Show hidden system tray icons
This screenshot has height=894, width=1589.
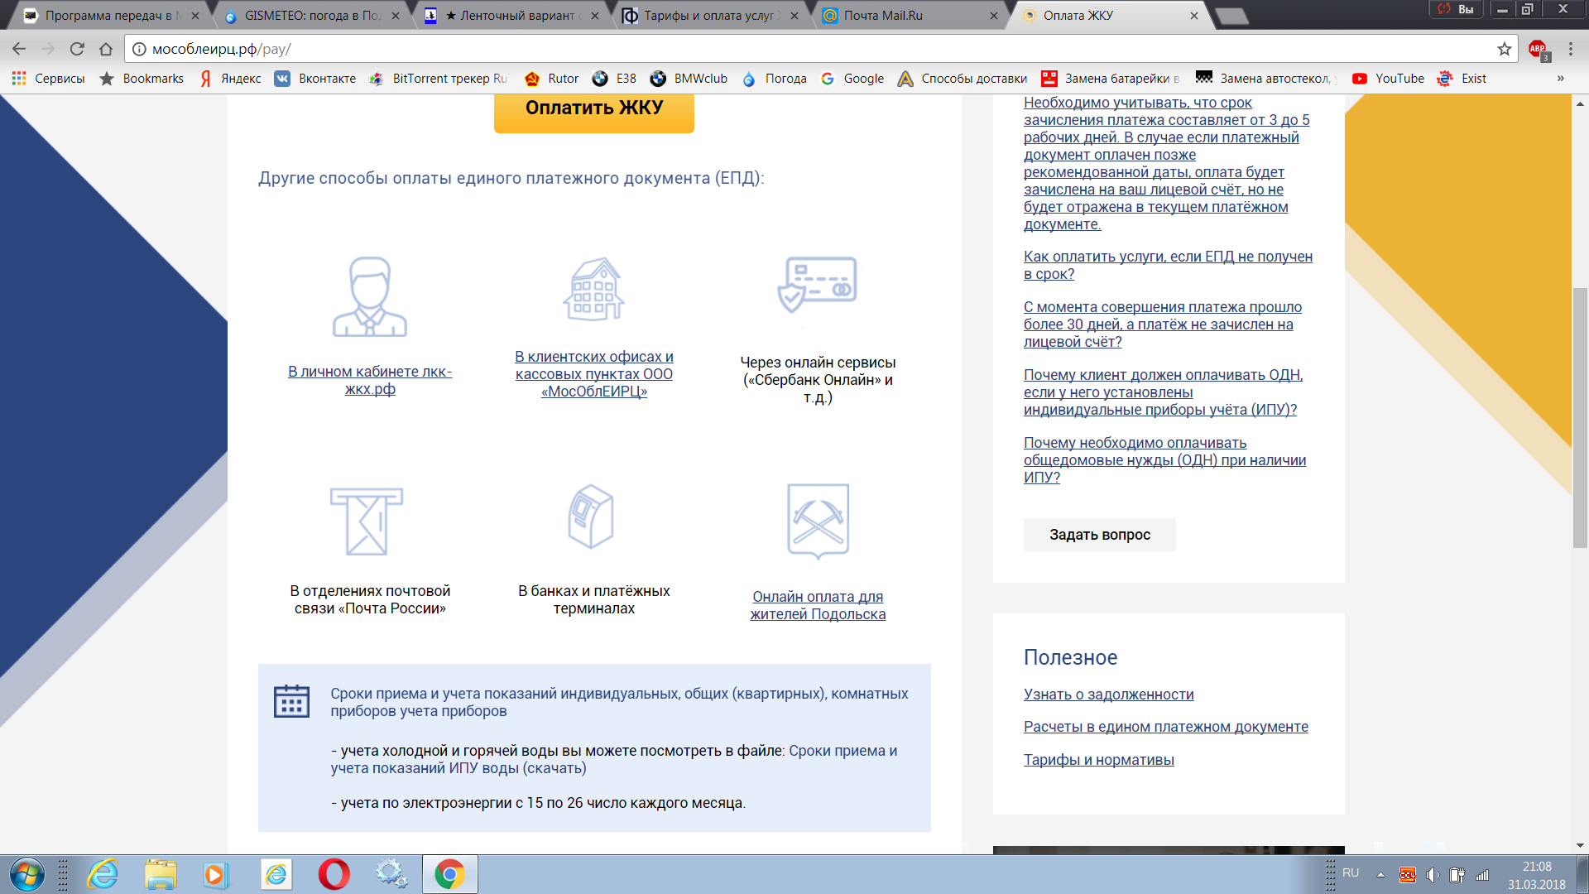point(1380,874)
